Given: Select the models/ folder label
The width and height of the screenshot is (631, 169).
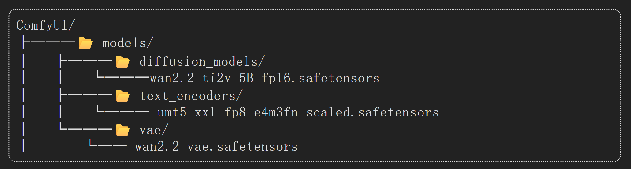Looking at the screenshot, I should 128,43.
